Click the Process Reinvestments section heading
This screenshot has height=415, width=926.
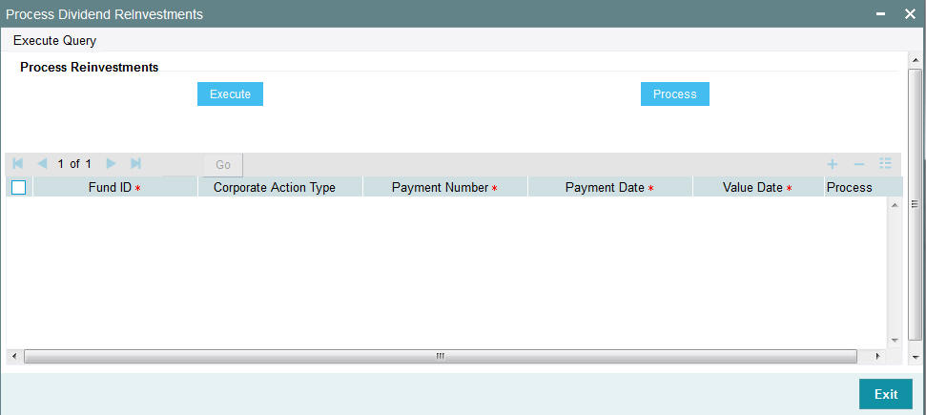click(x=90, y=68)
